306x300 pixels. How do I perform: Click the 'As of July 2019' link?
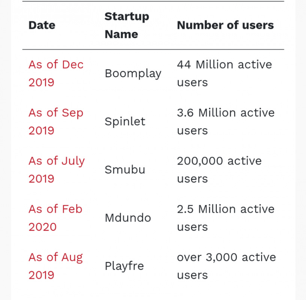click(x=56, y=169)
